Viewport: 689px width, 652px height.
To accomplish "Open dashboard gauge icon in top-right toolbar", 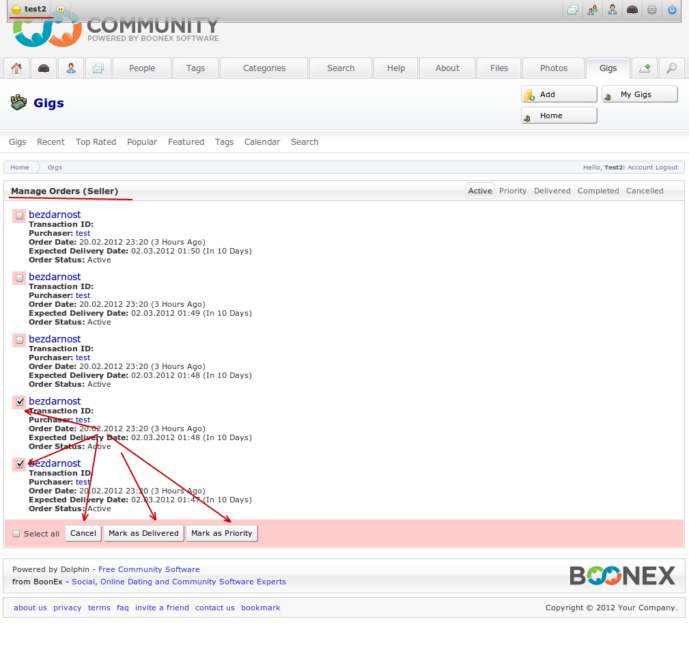I will [x=632, y=10].
